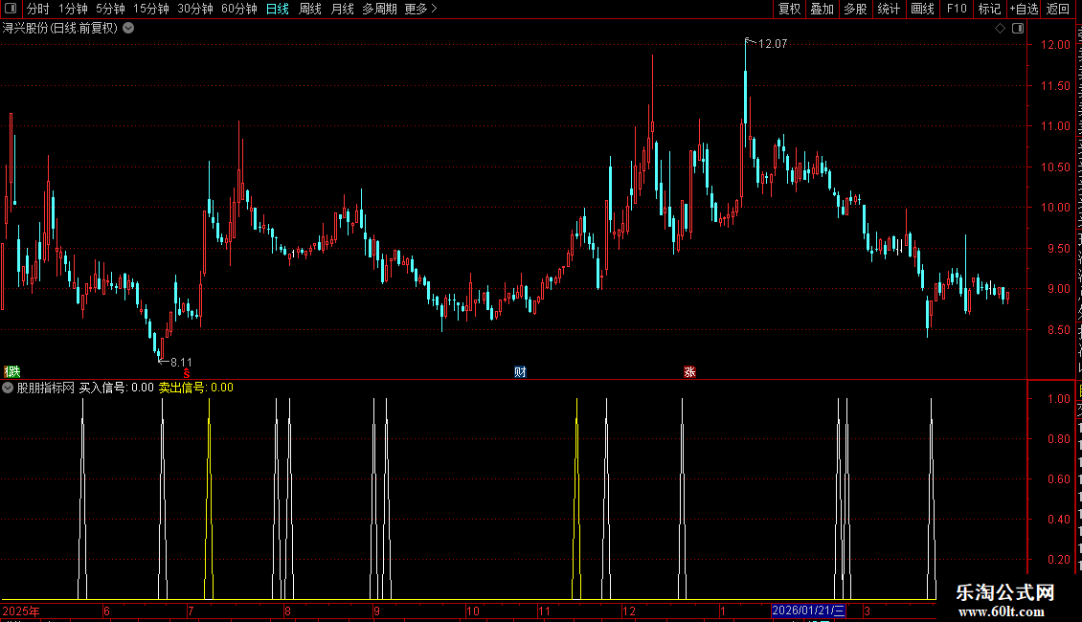
Task: Click the 11.00 price axis label
Action: [x=1055, y=126]
